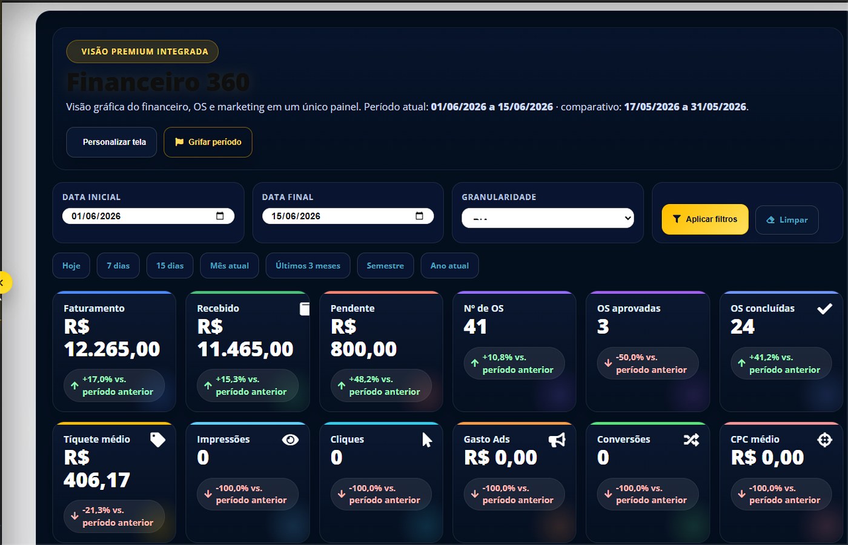Click the Recebido value R$ 11.465,00
848x545 pixels.
tap(245, 338)
